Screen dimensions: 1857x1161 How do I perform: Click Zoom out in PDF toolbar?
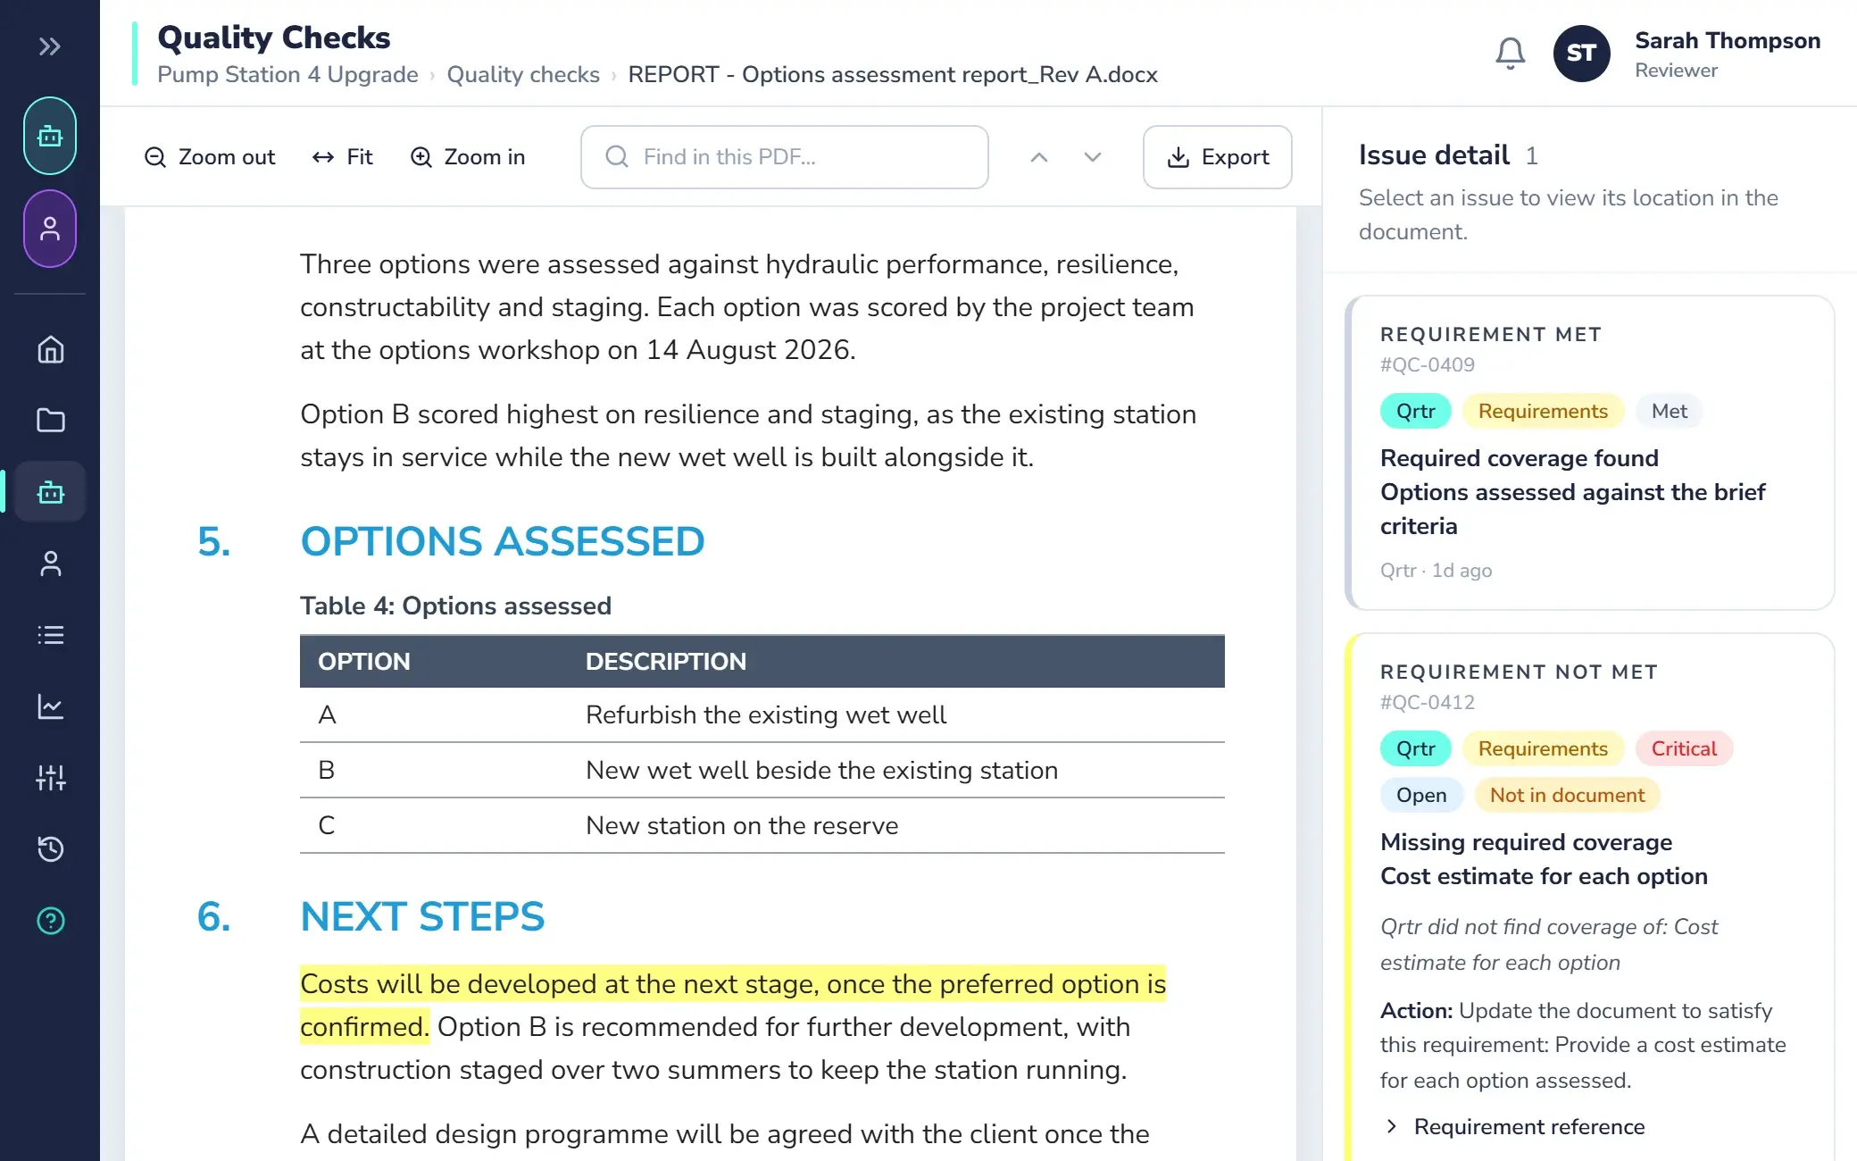tap(210, 157)
